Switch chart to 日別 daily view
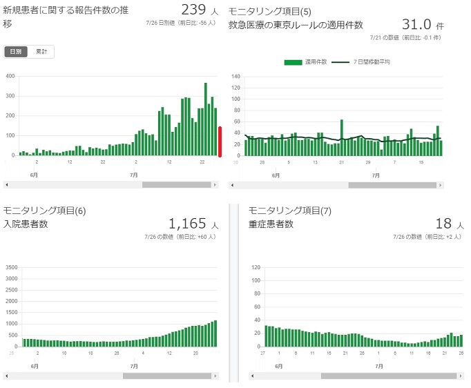This screenshot has width=471, height=388. (16, 52)
